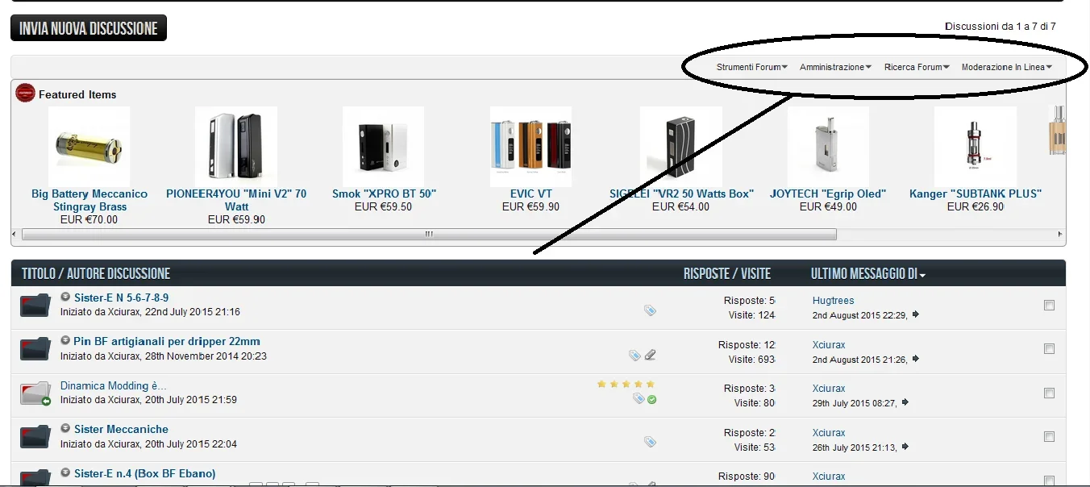Click the Stingray Brass battery thumbnail
1090x487 pixels.
click(89, 147)
